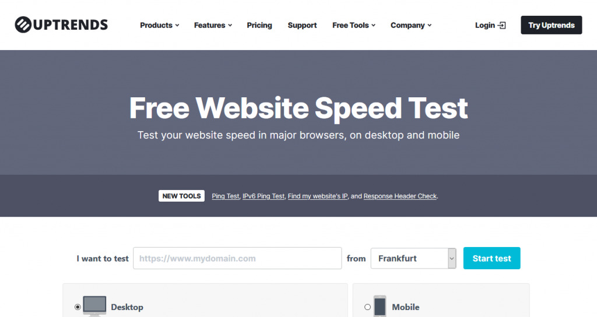Expand the Features dropdown menu
This screenshot has width=597, height=317.
coord(213,25)
